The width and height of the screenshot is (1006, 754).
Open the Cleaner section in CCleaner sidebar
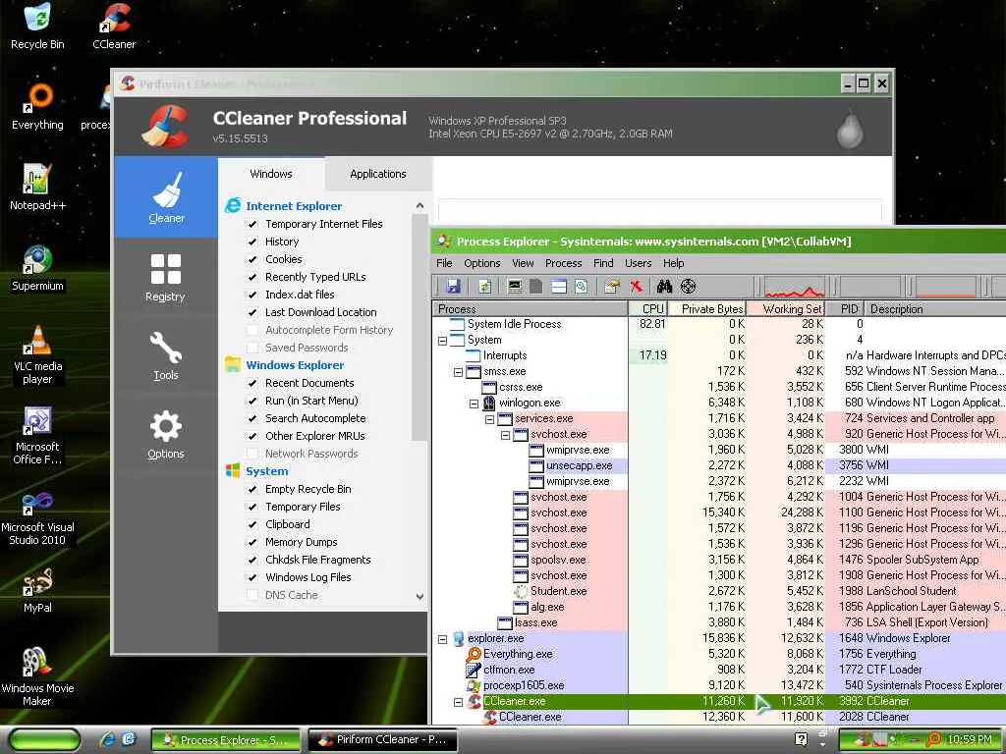pos(166,197)
